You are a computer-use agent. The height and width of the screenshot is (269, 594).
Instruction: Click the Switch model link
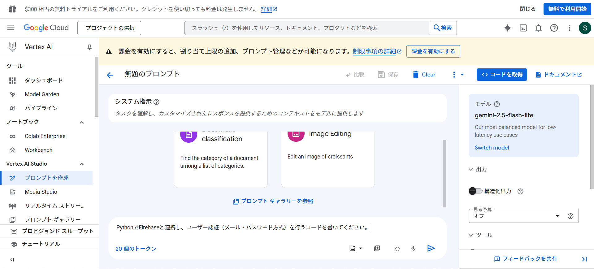492,148
